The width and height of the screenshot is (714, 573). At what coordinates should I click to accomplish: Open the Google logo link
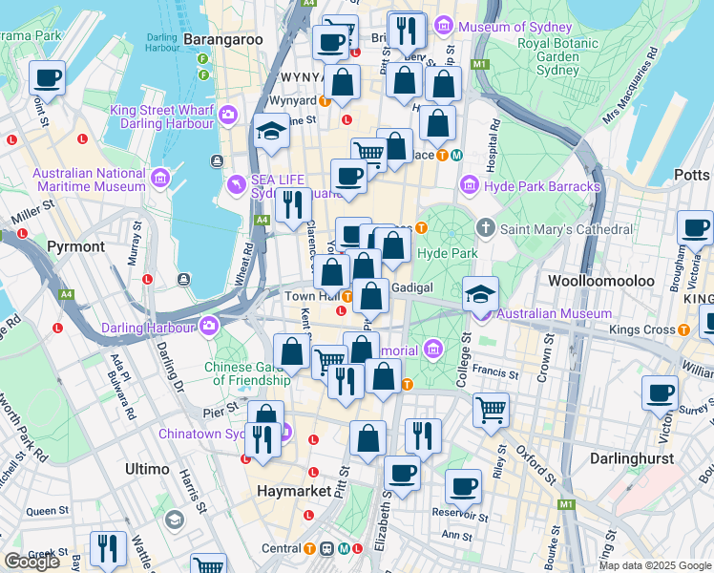31,562
